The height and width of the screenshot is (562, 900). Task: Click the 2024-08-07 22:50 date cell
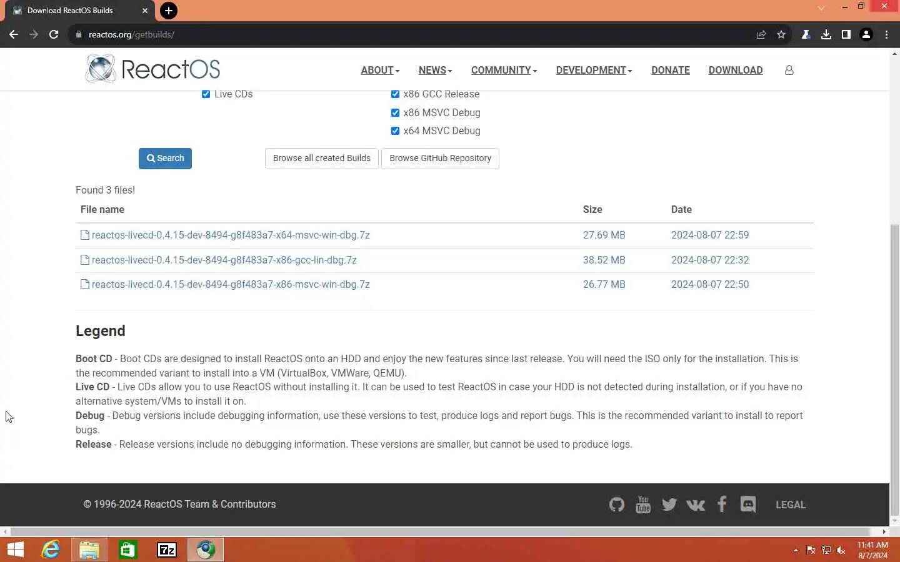[710, 284]
